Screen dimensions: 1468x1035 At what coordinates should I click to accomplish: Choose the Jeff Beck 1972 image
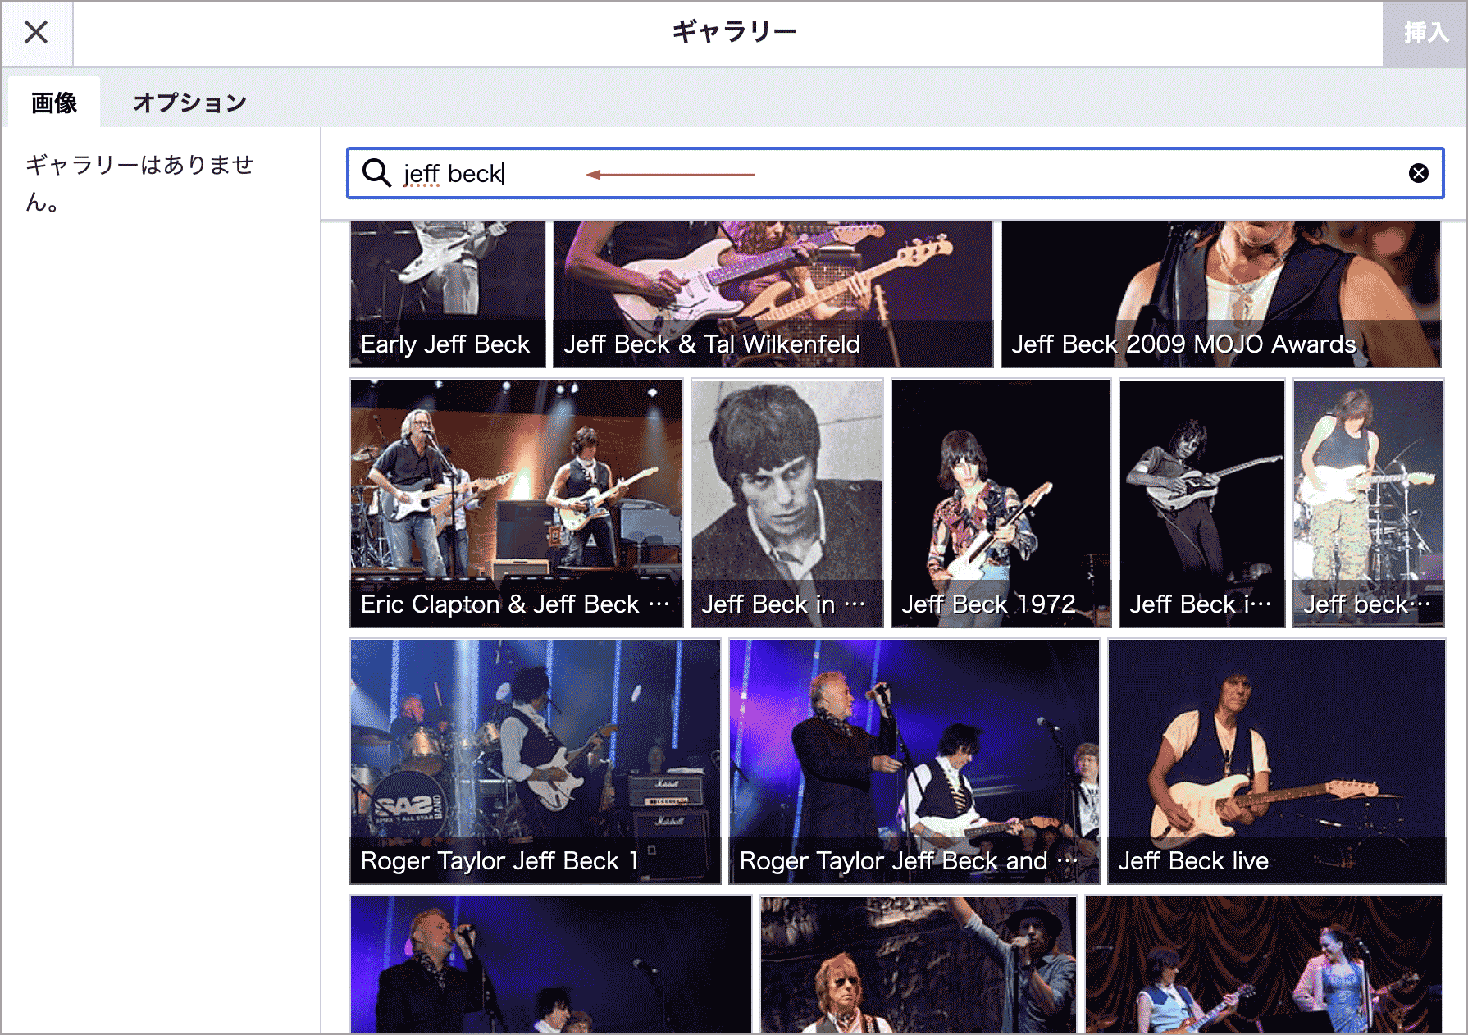pos(1001,503)
